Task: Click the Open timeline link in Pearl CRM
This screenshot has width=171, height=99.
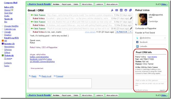Action: coord(152,57)
